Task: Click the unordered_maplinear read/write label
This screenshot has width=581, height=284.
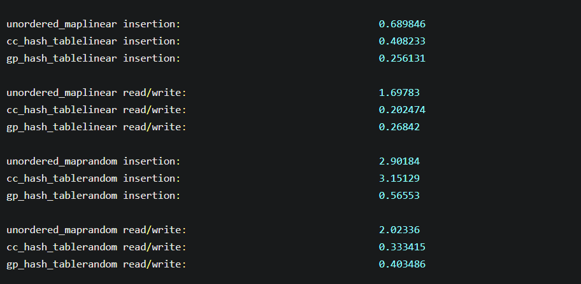Action: point(96,93)
